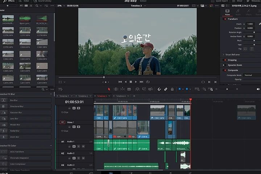Image resolution: width=261 pixels, height=174 pixels.
Task: Play in reverse
Action: coord(126,82)
